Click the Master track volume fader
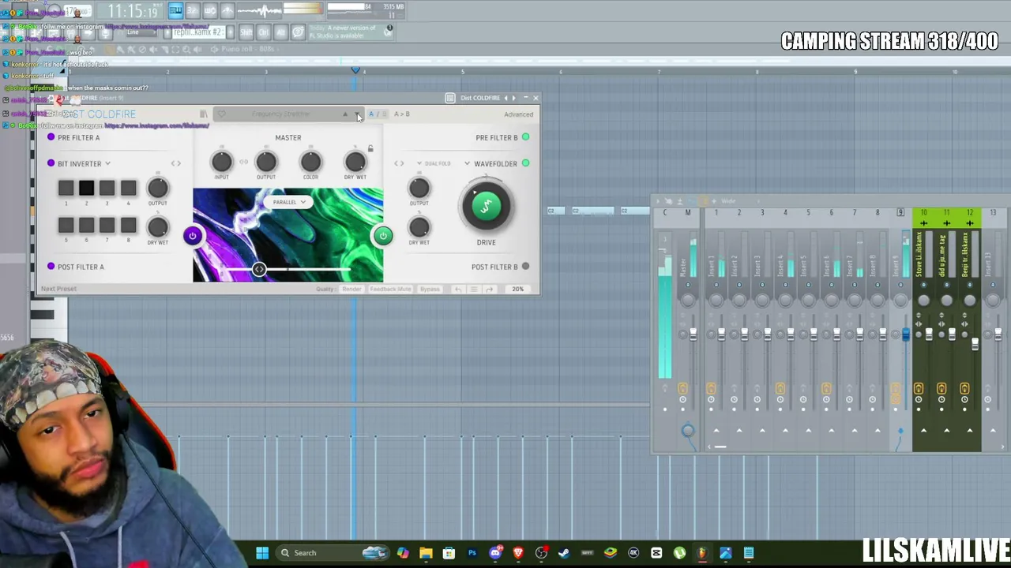 click(x=693, y=335)
